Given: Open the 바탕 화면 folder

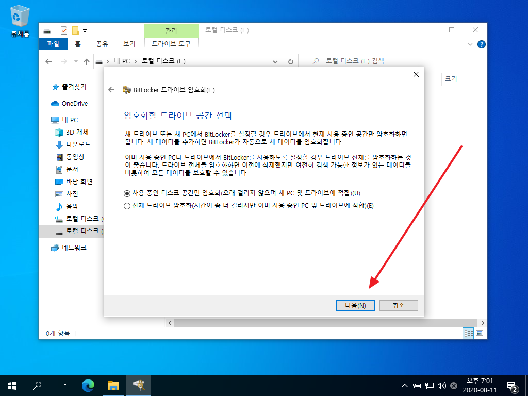Looking at the screenshot, I should 74,182.
